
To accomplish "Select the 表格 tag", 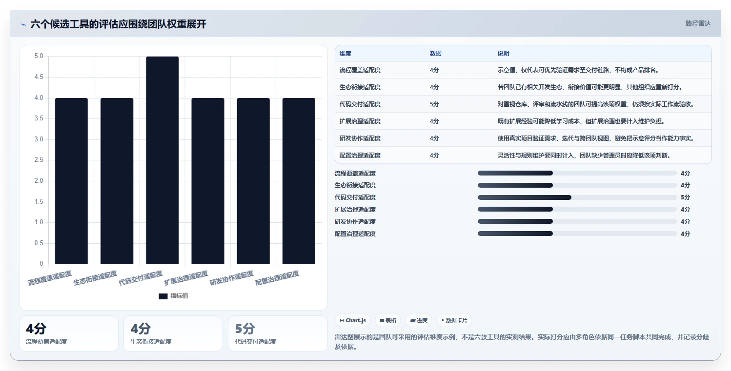I will tap(388, 320).
